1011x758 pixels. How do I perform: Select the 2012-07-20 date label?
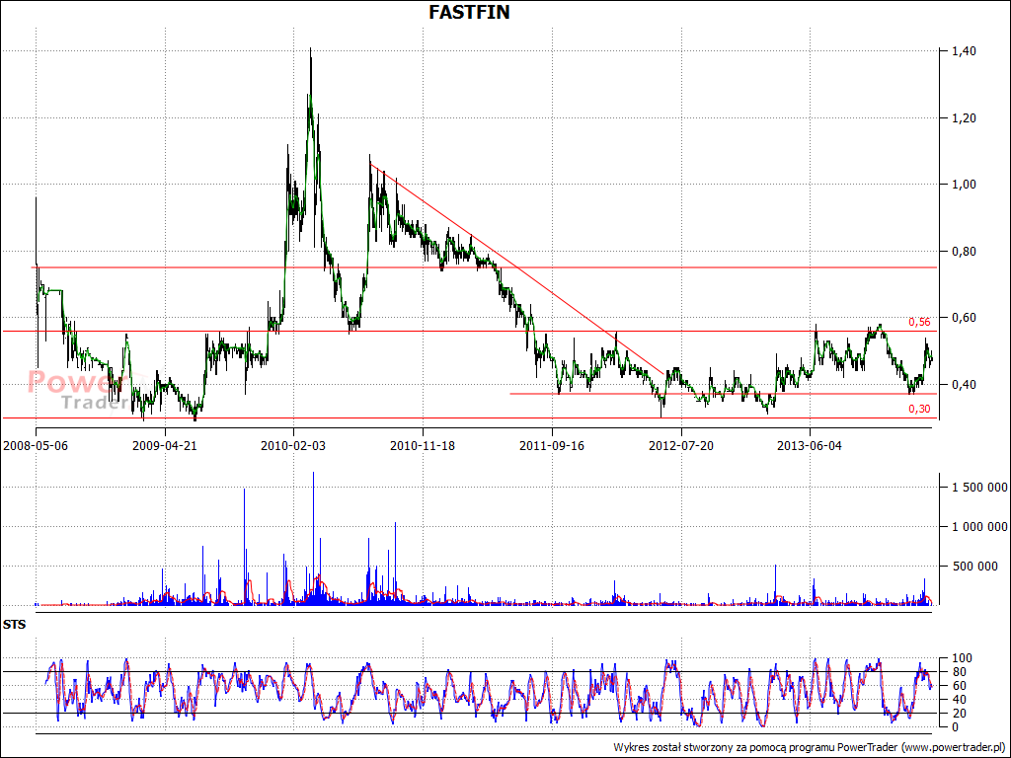click(681, 445)
